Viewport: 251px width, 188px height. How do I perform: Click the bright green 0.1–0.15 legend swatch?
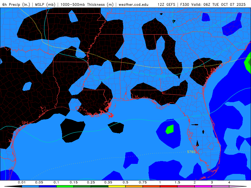65,186
